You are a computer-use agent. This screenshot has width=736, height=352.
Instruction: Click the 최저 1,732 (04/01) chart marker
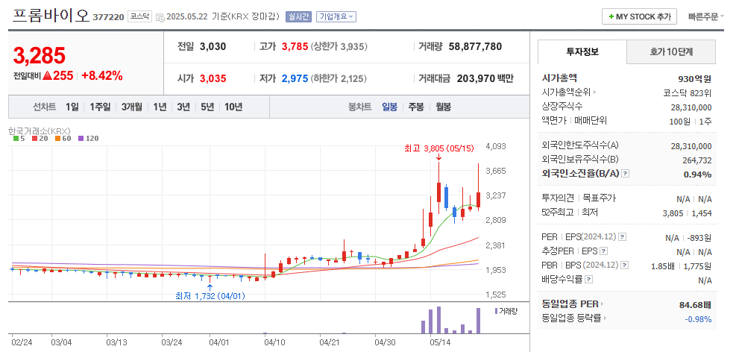pos(210,296)
